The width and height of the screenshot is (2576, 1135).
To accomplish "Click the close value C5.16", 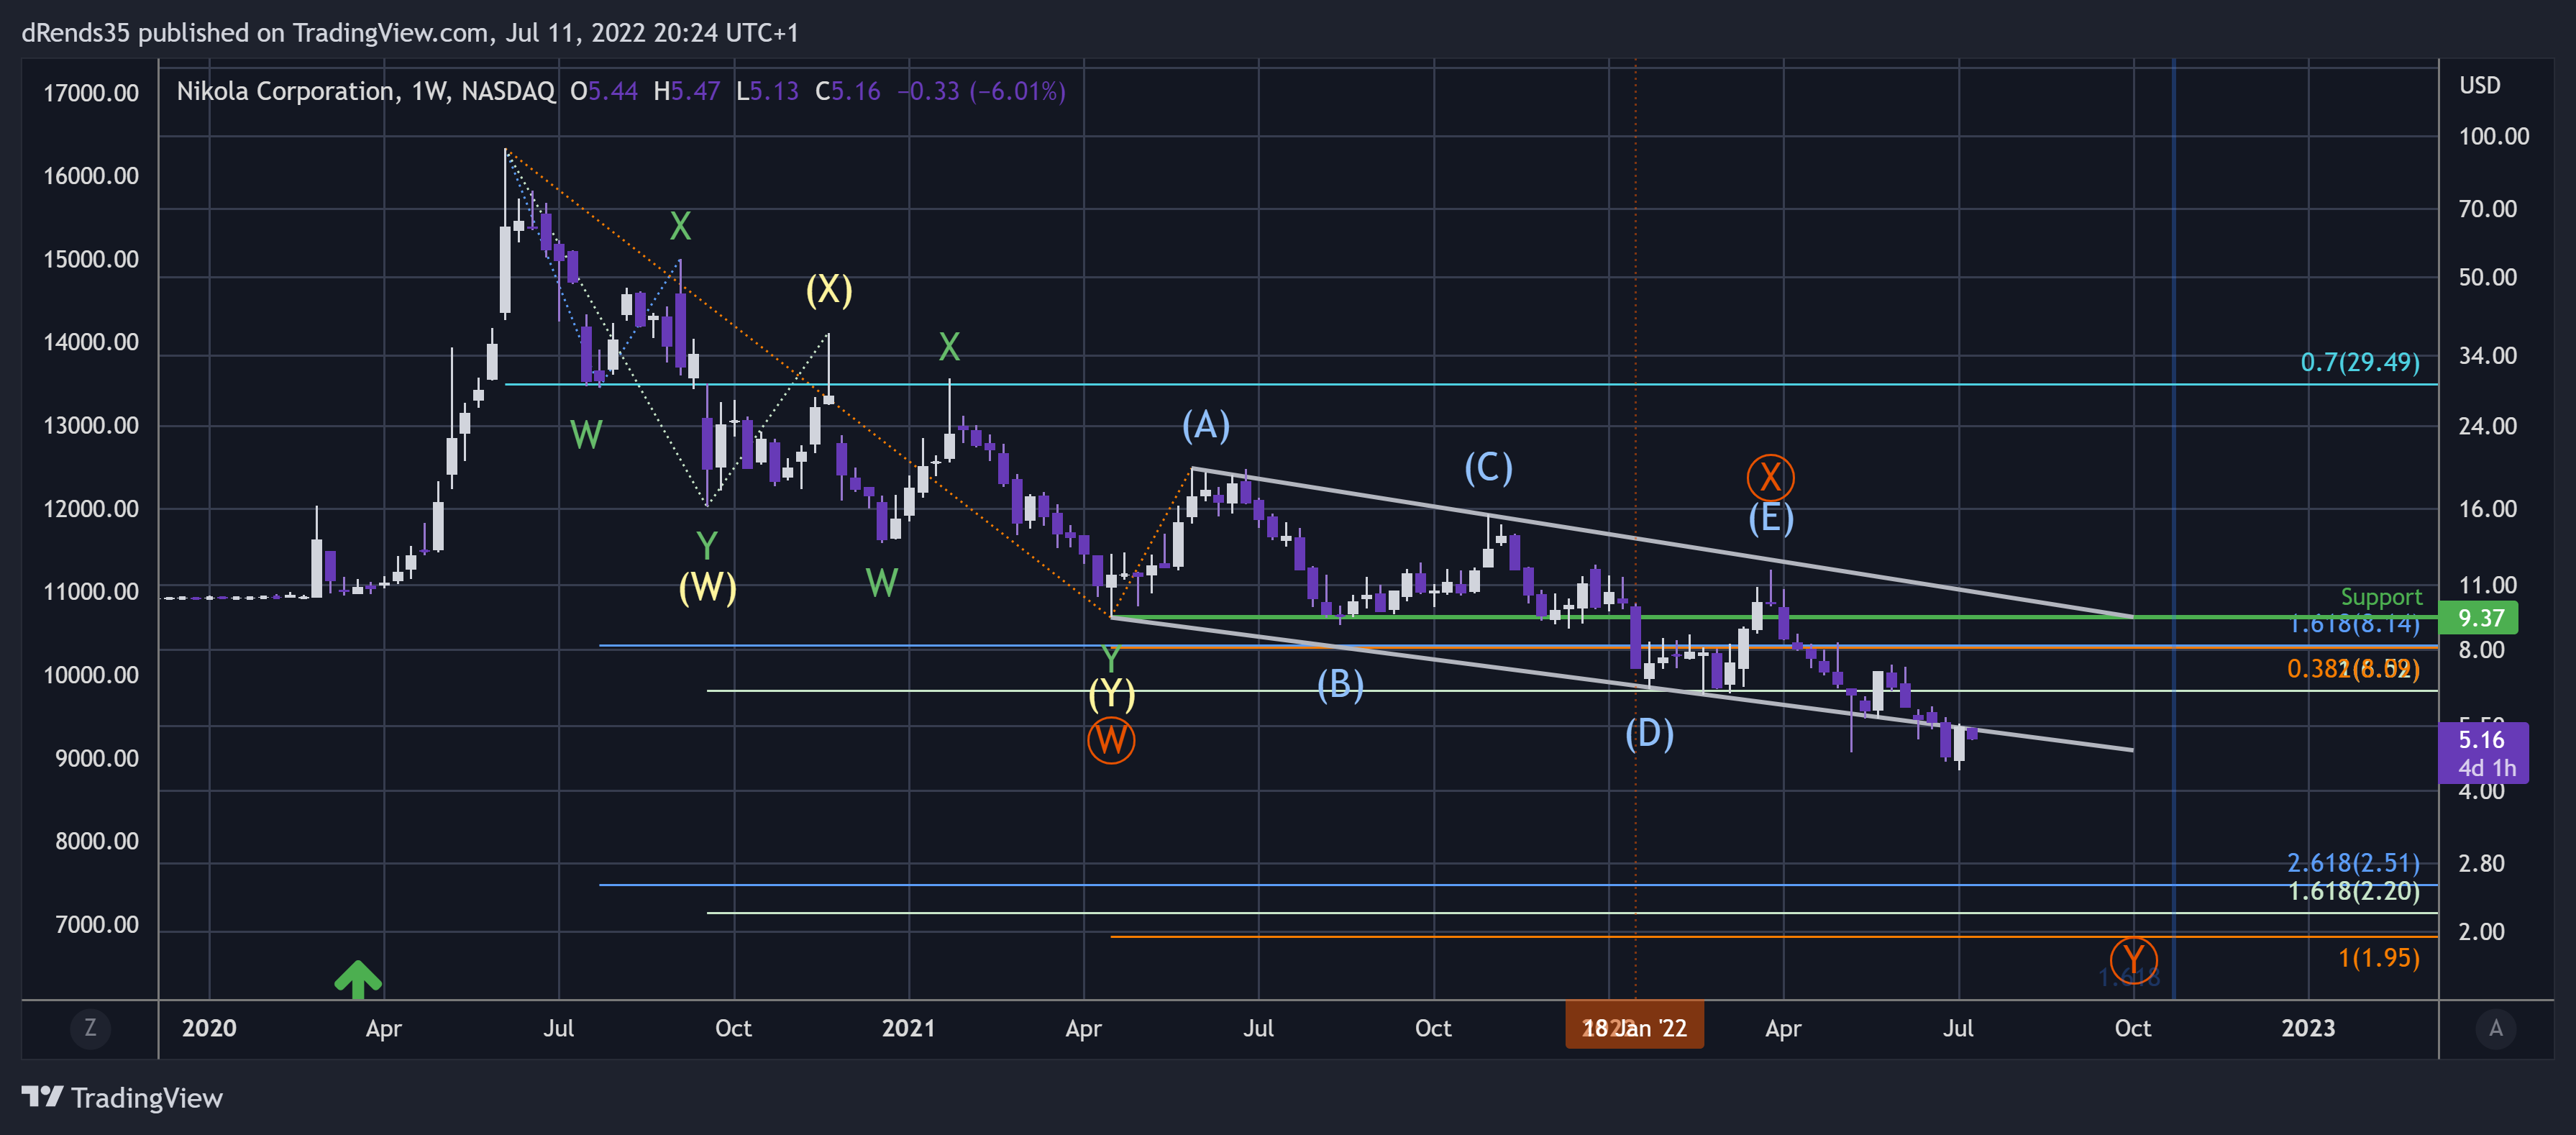I will 847,91.
